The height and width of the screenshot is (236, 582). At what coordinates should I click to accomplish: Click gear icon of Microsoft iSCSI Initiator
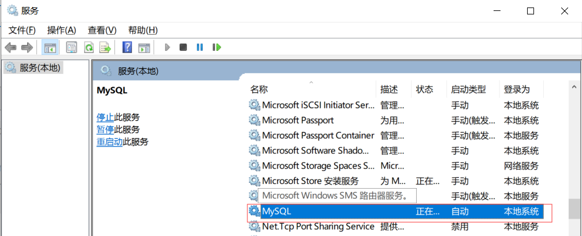254,105
